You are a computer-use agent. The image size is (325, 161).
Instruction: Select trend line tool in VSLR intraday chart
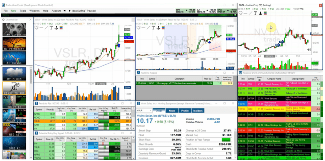148,28
